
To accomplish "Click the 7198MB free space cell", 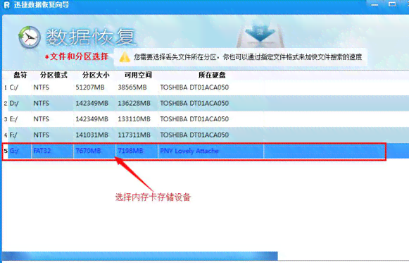I will pyautogui.click(x=130, y=151).
